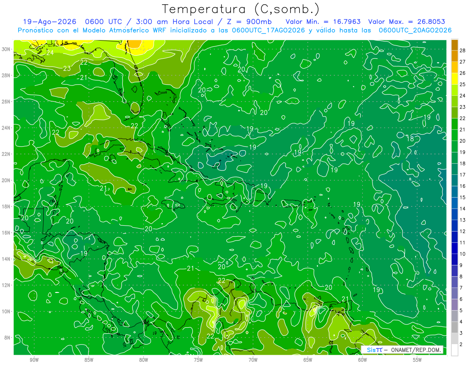Click the color bar label "2"
The height and width of the screenshot is (365, 473).
pos(461,345)
